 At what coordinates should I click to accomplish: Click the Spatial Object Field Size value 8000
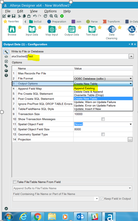click(78, 129)
